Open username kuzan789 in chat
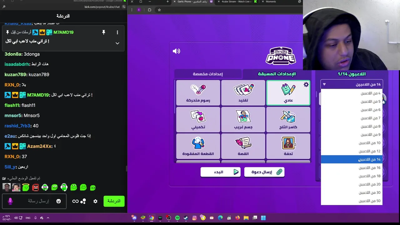Screen dimensions: 400x225 [x=15, y=74]
